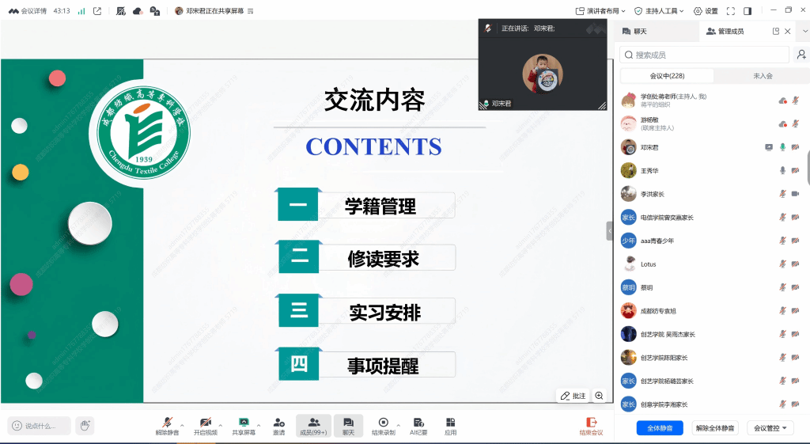Image resolution: width=810 pixels, height=444 pixels.
Task: Expand the 演讲者布局 layout dropdown
Action: [600, 11]
